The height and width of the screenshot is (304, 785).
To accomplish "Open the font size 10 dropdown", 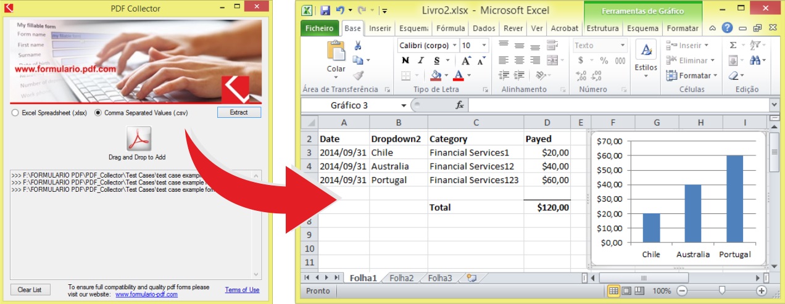I will [484, 46].
